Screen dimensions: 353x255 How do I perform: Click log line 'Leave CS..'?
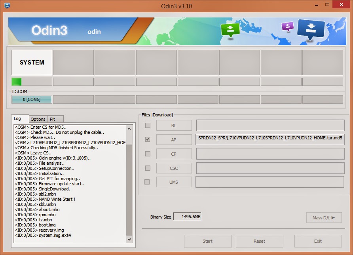33,153
